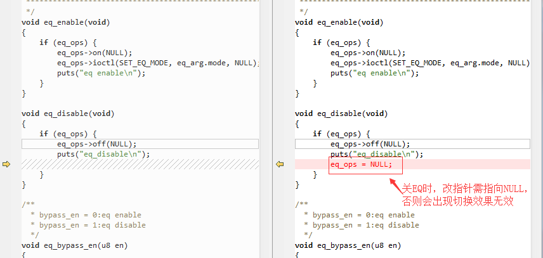Click puts("eq_disable\n") line in right pane

(x=377, y=154)
